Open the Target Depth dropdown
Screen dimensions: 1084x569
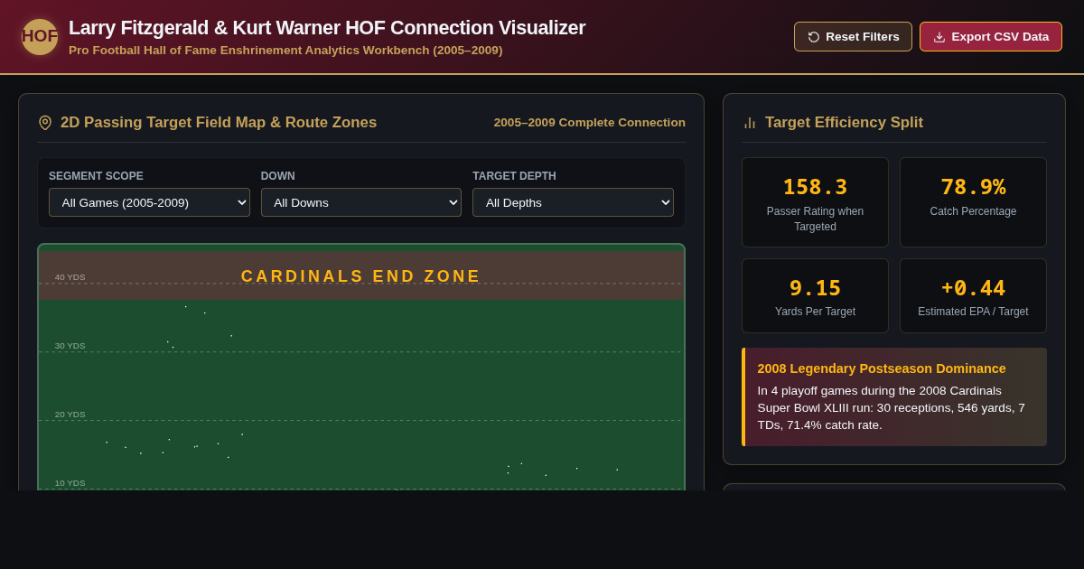573,202
